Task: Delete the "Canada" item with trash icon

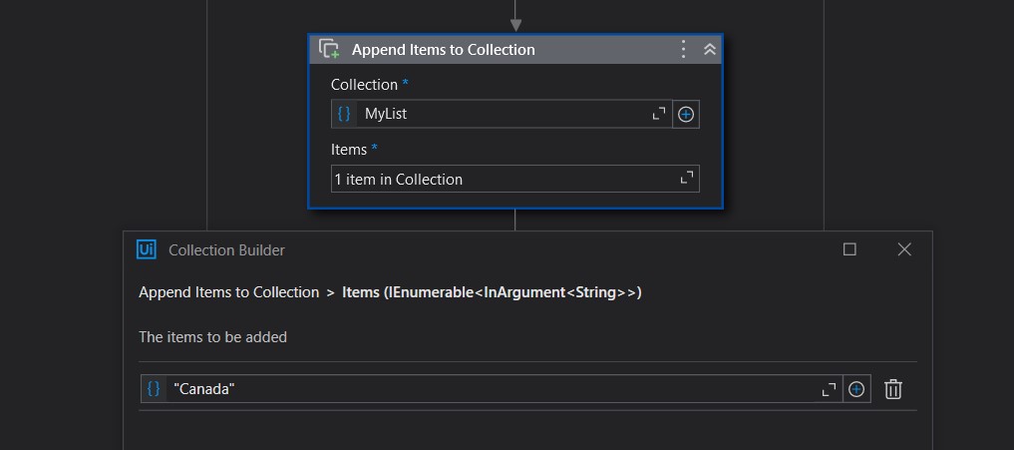Action: (893, 389)
